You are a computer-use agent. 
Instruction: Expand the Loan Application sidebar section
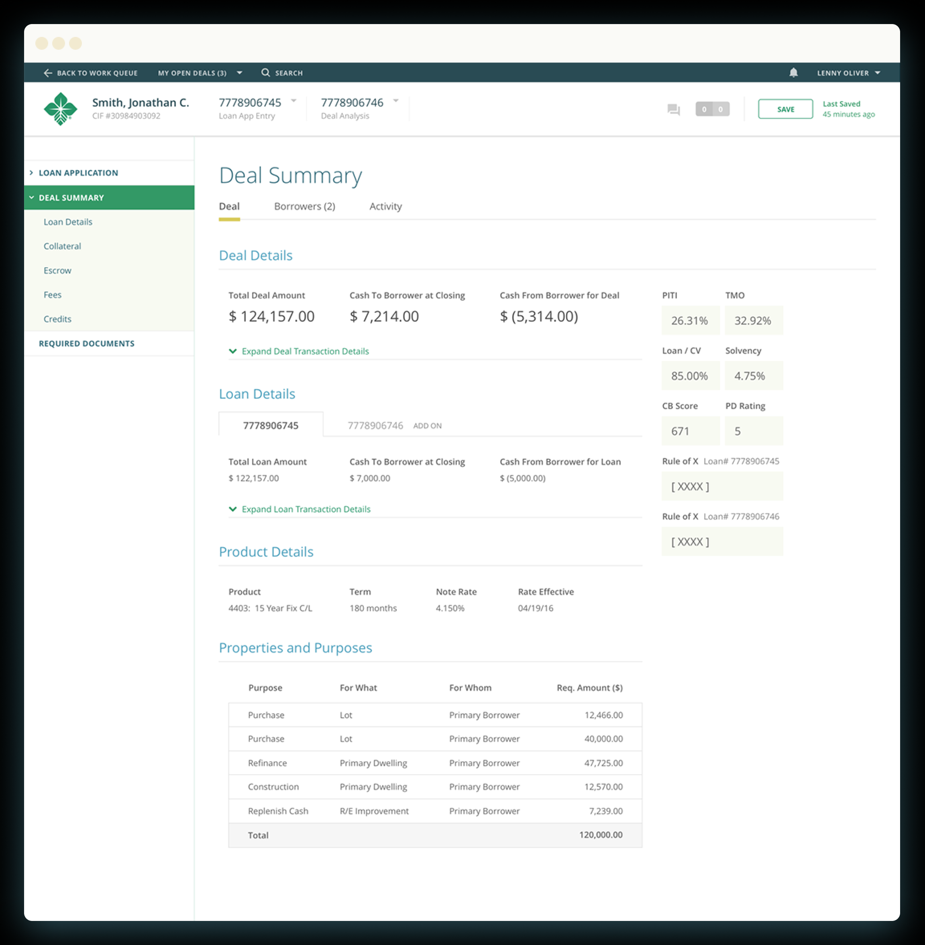(x=109, y=173)
